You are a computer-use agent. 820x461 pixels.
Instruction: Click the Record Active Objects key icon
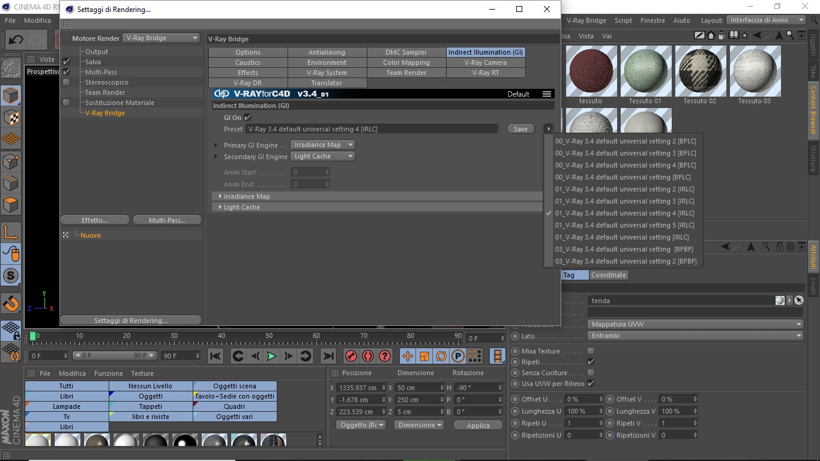(x=351, y=356)
